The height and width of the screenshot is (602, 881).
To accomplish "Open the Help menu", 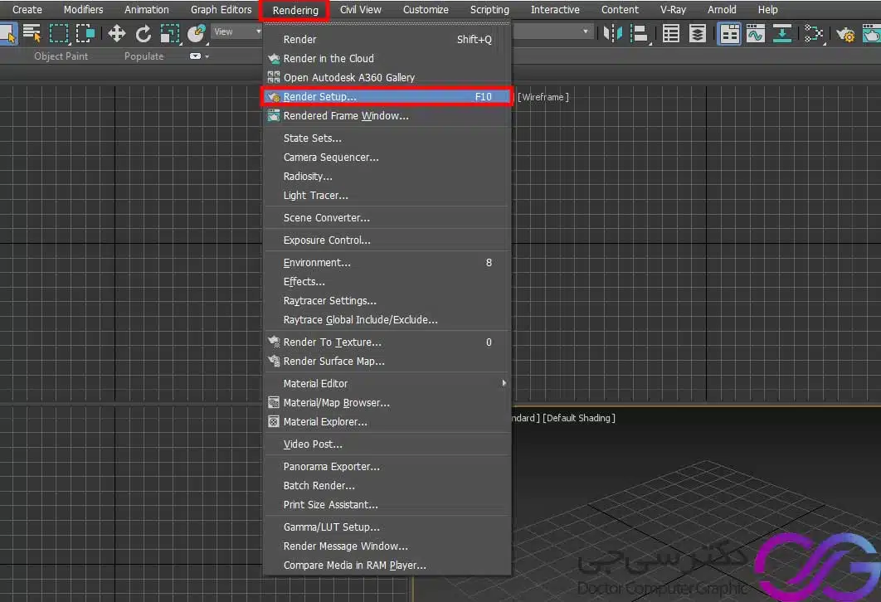I will pyautogui.click(x=767, y=10).
